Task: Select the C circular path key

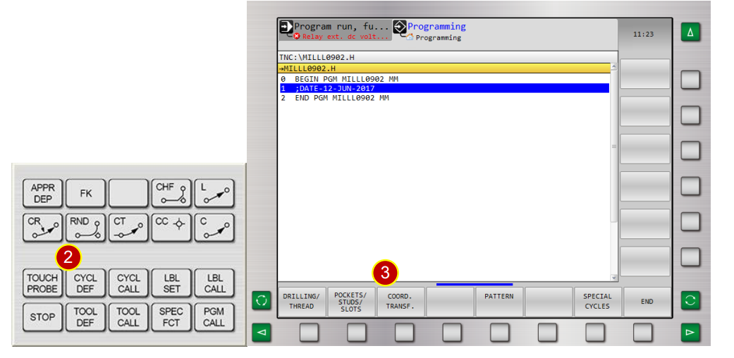Action: (214, 228)
